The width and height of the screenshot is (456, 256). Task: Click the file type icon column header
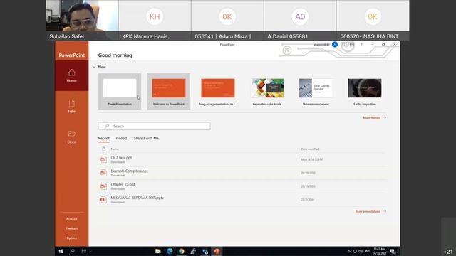[x=104, y=149]
